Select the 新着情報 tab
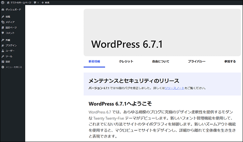The width and height of the screenshot is (243, 142). pos(94,61)
